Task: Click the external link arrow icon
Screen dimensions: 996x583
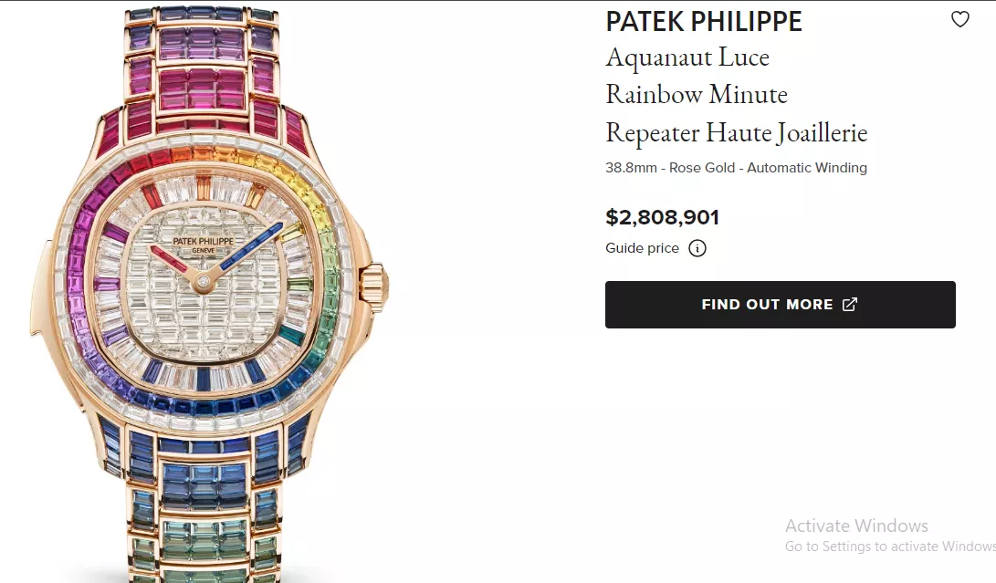Action: pyautogui.click(x=849, y=304)
